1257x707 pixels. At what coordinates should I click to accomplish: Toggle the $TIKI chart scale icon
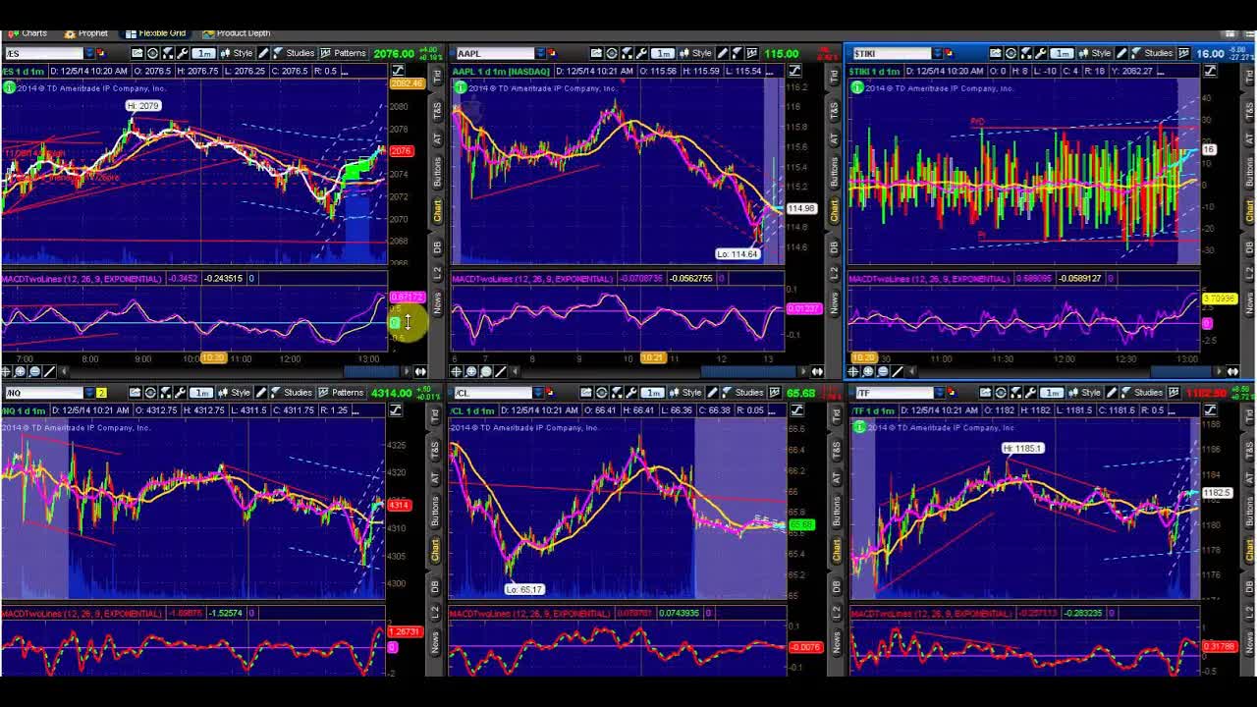coord(1210,71)
